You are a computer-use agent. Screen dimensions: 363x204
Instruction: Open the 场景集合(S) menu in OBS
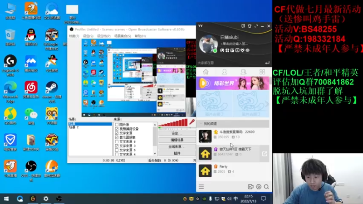click(123, 36)
